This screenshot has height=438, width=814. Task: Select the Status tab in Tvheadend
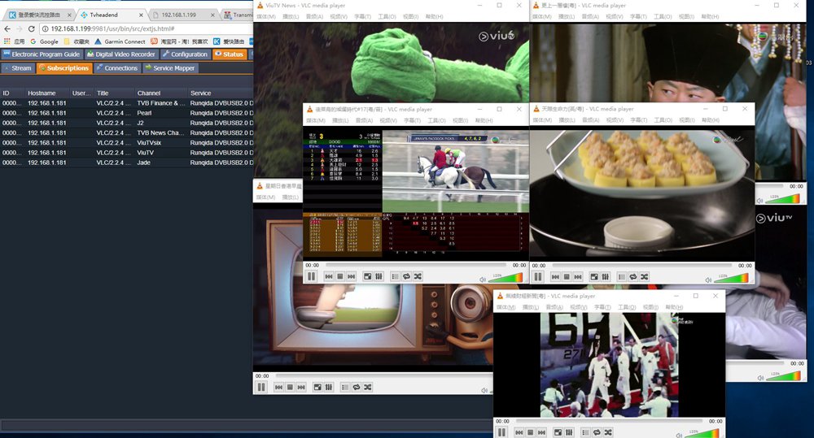(230, 54)
